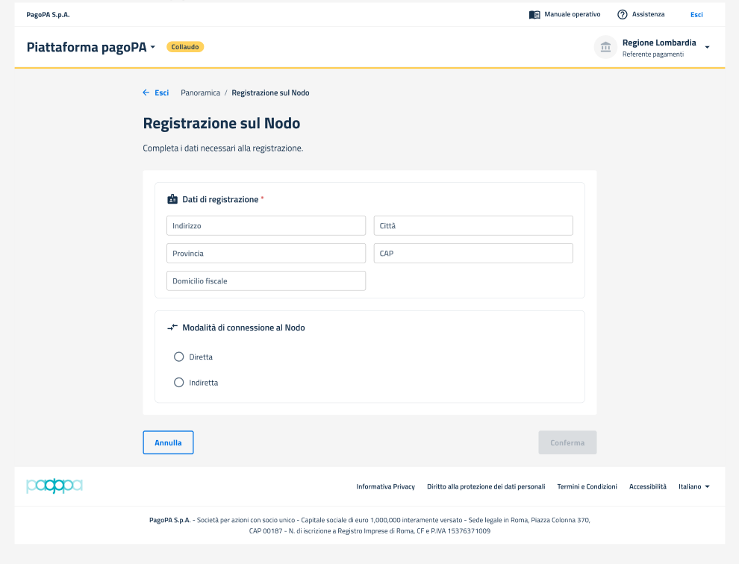Click the Modalità di connessione arrows icon
The height and width of the screenshot is (564, 739).
[172, 328]
